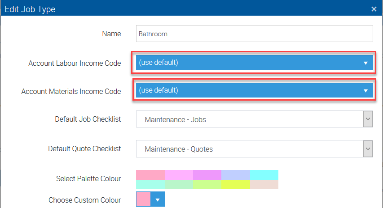Choose the lime green palette swatch
This screenshot has height=208, width=383.
point(207,184)
